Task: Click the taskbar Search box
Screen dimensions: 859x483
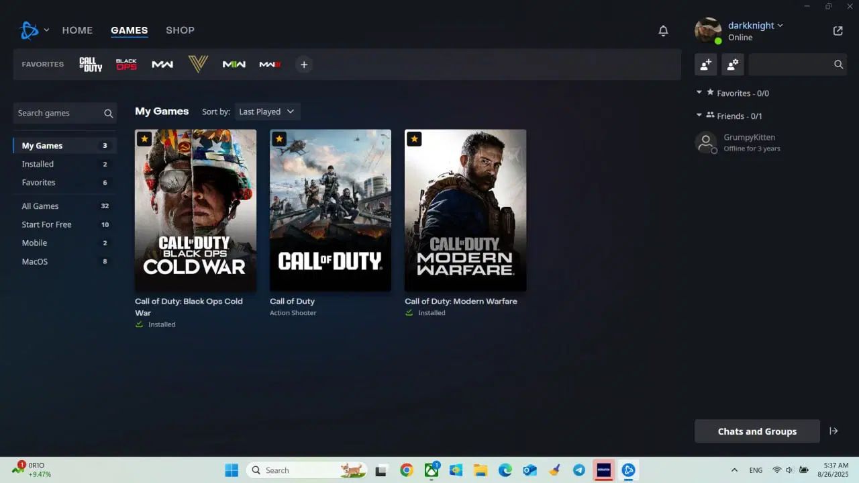Action: (x=307, y=470)
